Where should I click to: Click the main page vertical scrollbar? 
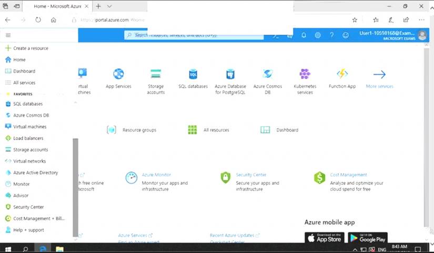pyautogui.click(x=426, y=138)
